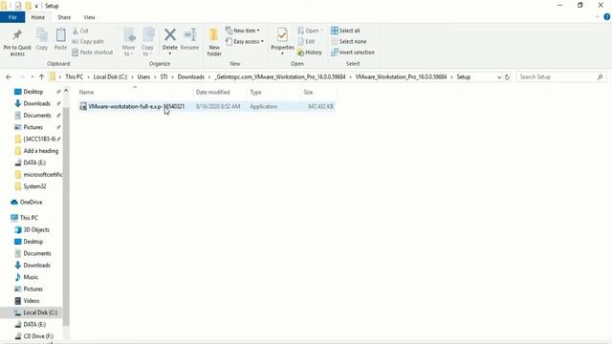
Task: Switch to the View tab
Action: 89,17
